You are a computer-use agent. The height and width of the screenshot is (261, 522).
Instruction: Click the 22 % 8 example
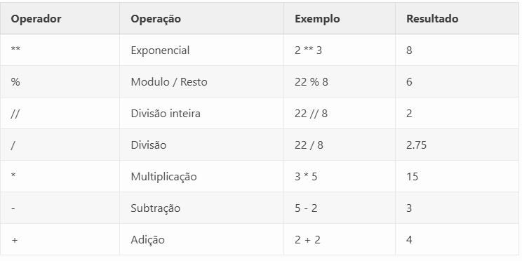click(x=312, y=82)
